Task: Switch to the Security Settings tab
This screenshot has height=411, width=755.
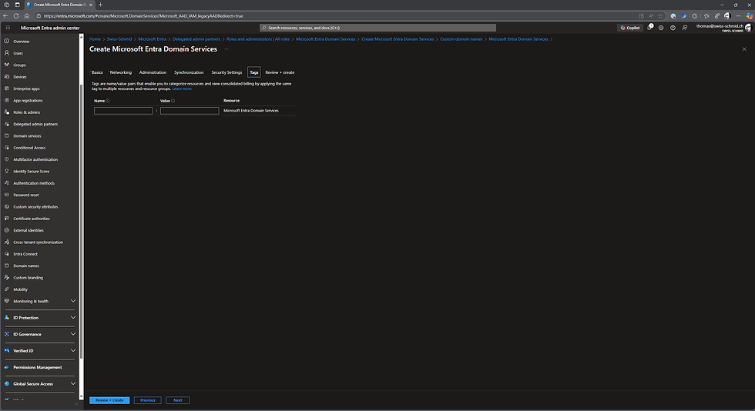Action: click(x=226, y=72)
